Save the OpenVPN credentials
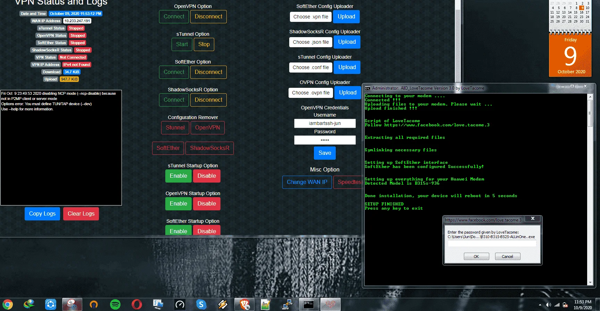This screenshot has width=600, height=311. 325,153
